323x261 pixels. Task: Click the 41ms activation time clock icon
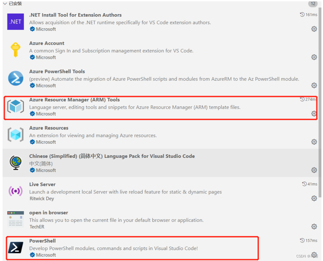pos(304,184)
